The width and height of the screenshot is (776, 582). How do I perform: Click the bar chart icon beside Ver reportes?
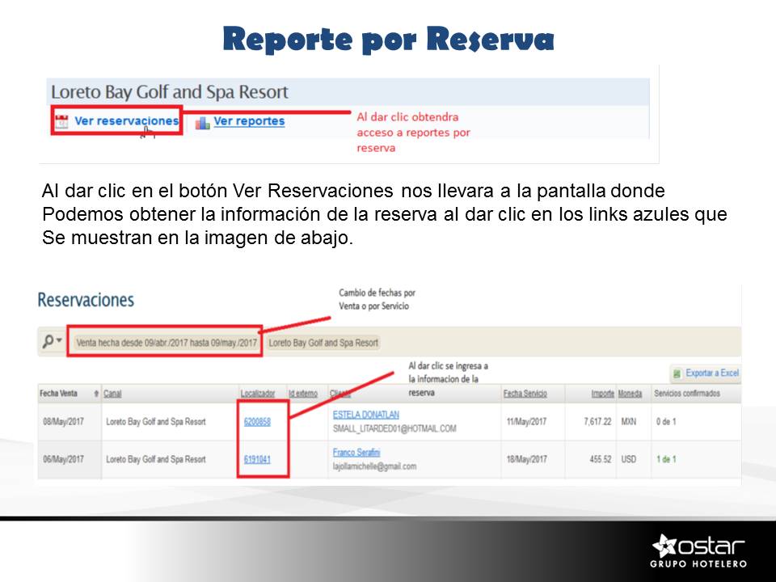(x=202, y=122)
